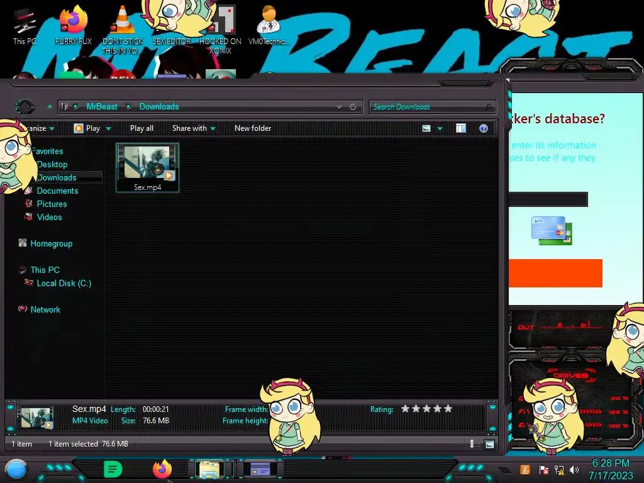Click the black input field in background window
The image size is (644, 483).
[x=548, y=199]
